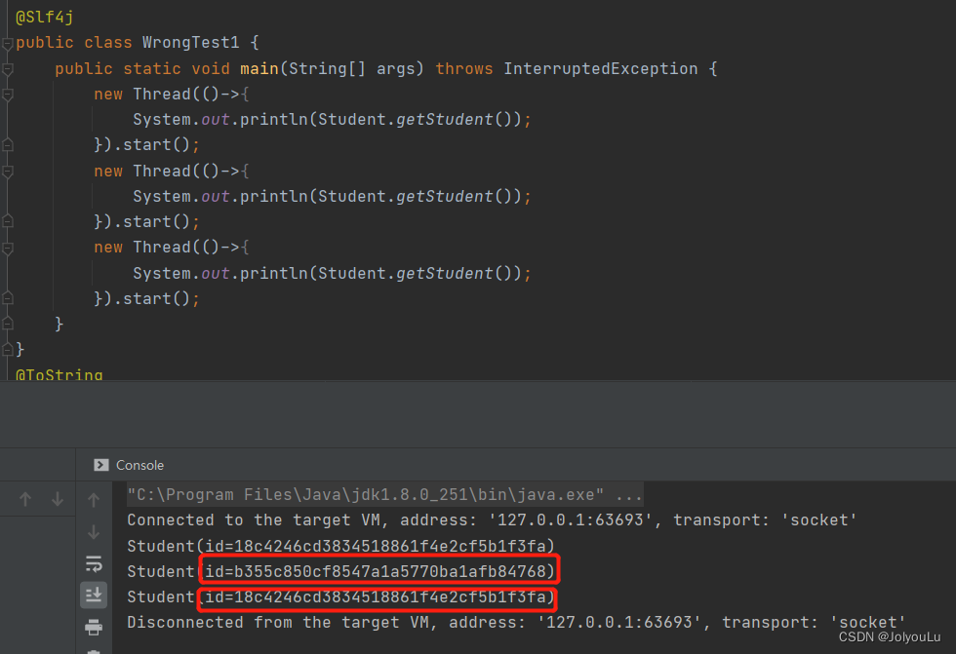The image size is (956, 654).
Task: Click fold end marker at main's closing brace
Action: click(8, 324)
